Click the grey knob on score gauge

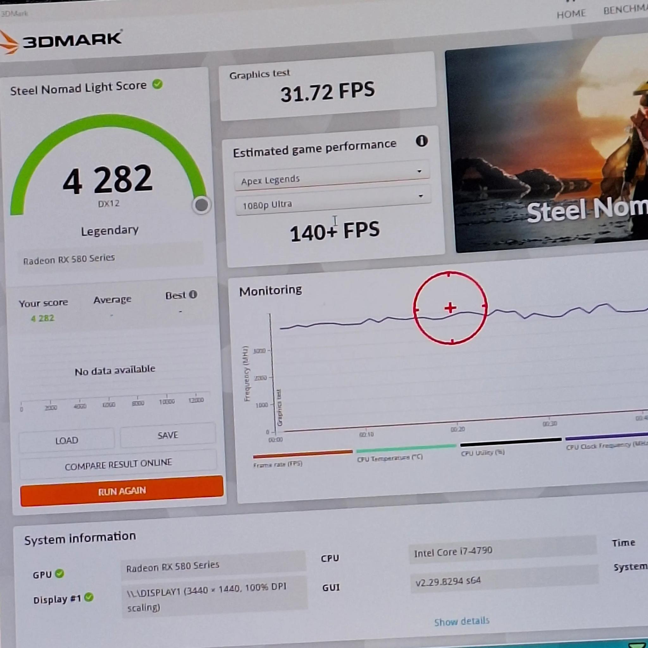pos(201,205)
